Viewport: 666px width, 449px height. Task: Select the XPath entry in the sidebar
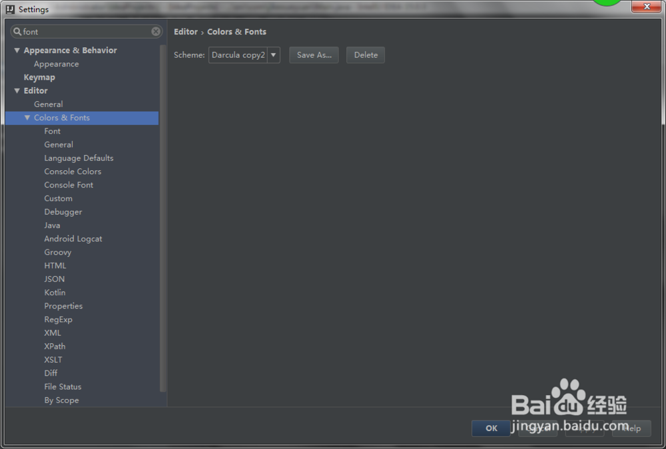[55, 346]
